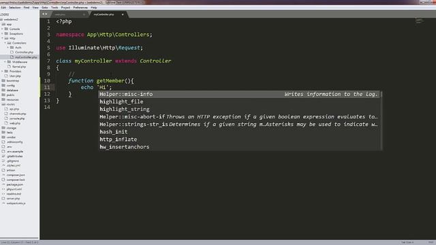Open the Goto menu
This screenshot has height=245, width=436.
point(45,7)
